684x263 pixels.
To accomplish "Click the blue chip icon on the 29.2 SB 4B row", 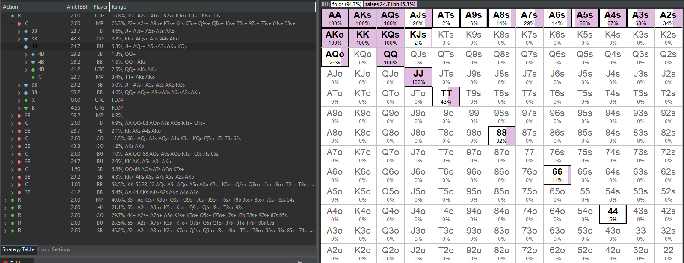I will [33, 54].
